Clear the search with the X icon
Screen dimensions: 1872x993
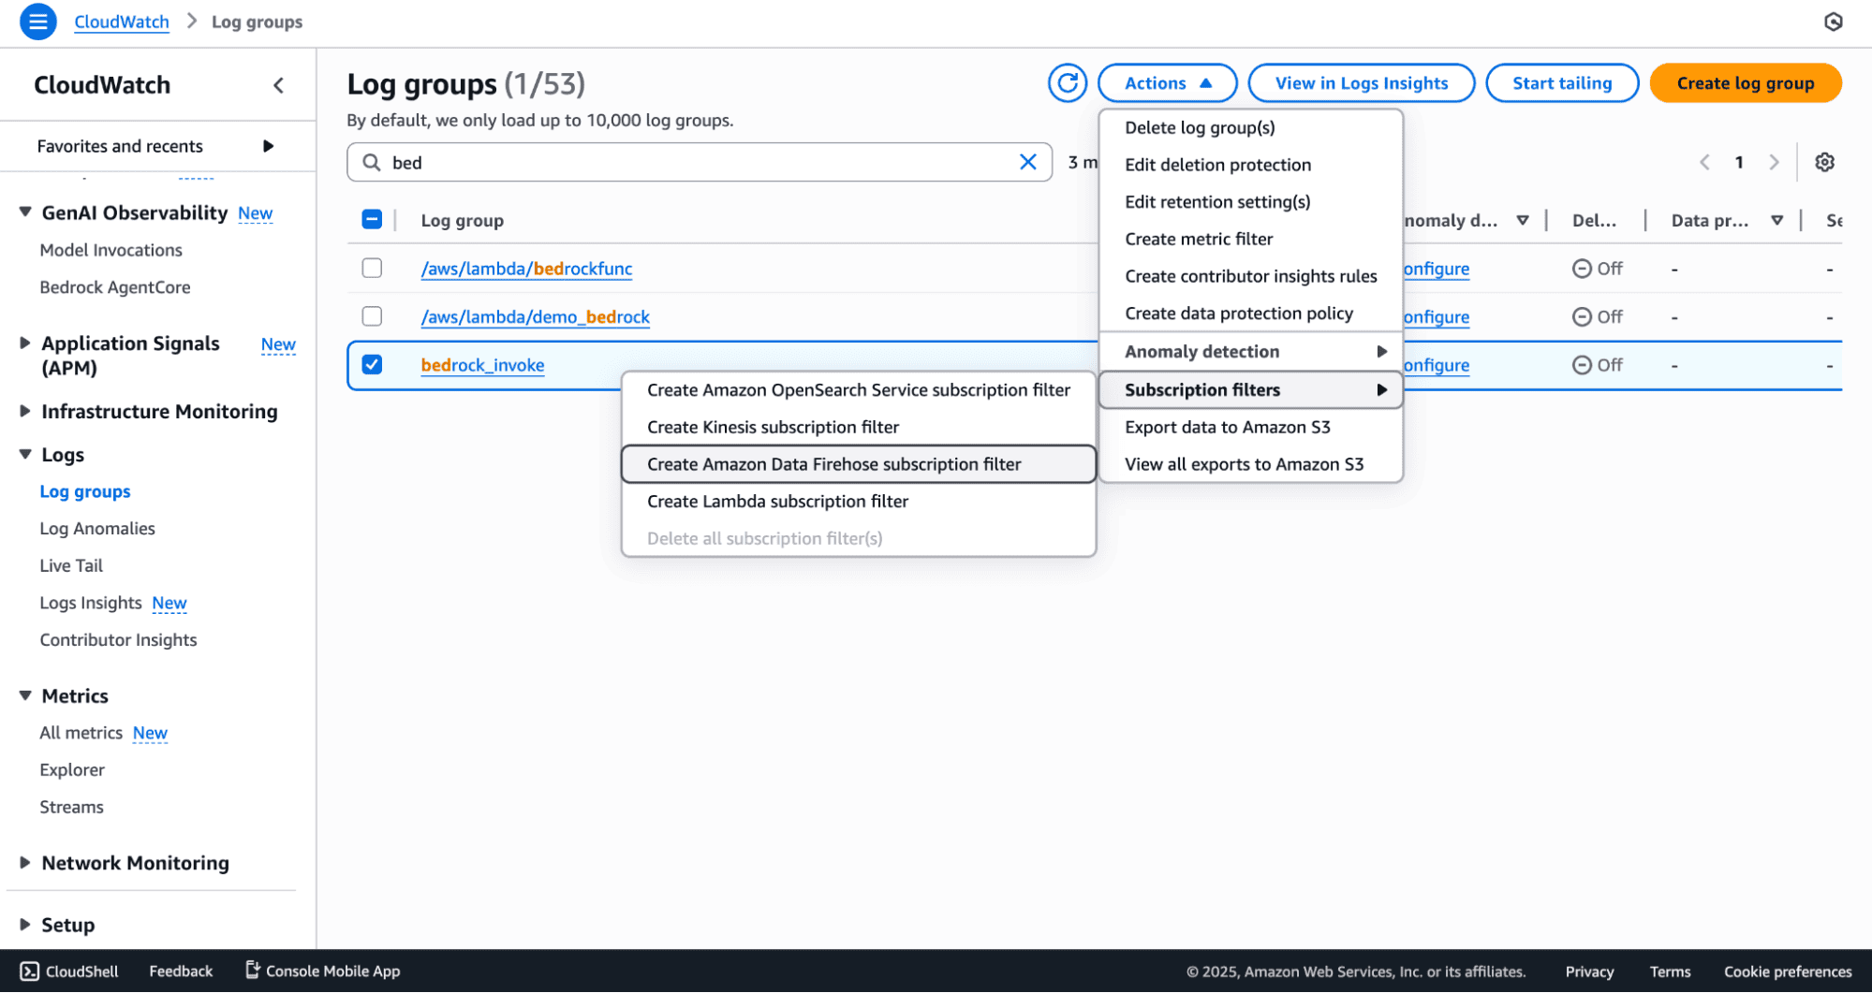click(x=1028, y=161)
